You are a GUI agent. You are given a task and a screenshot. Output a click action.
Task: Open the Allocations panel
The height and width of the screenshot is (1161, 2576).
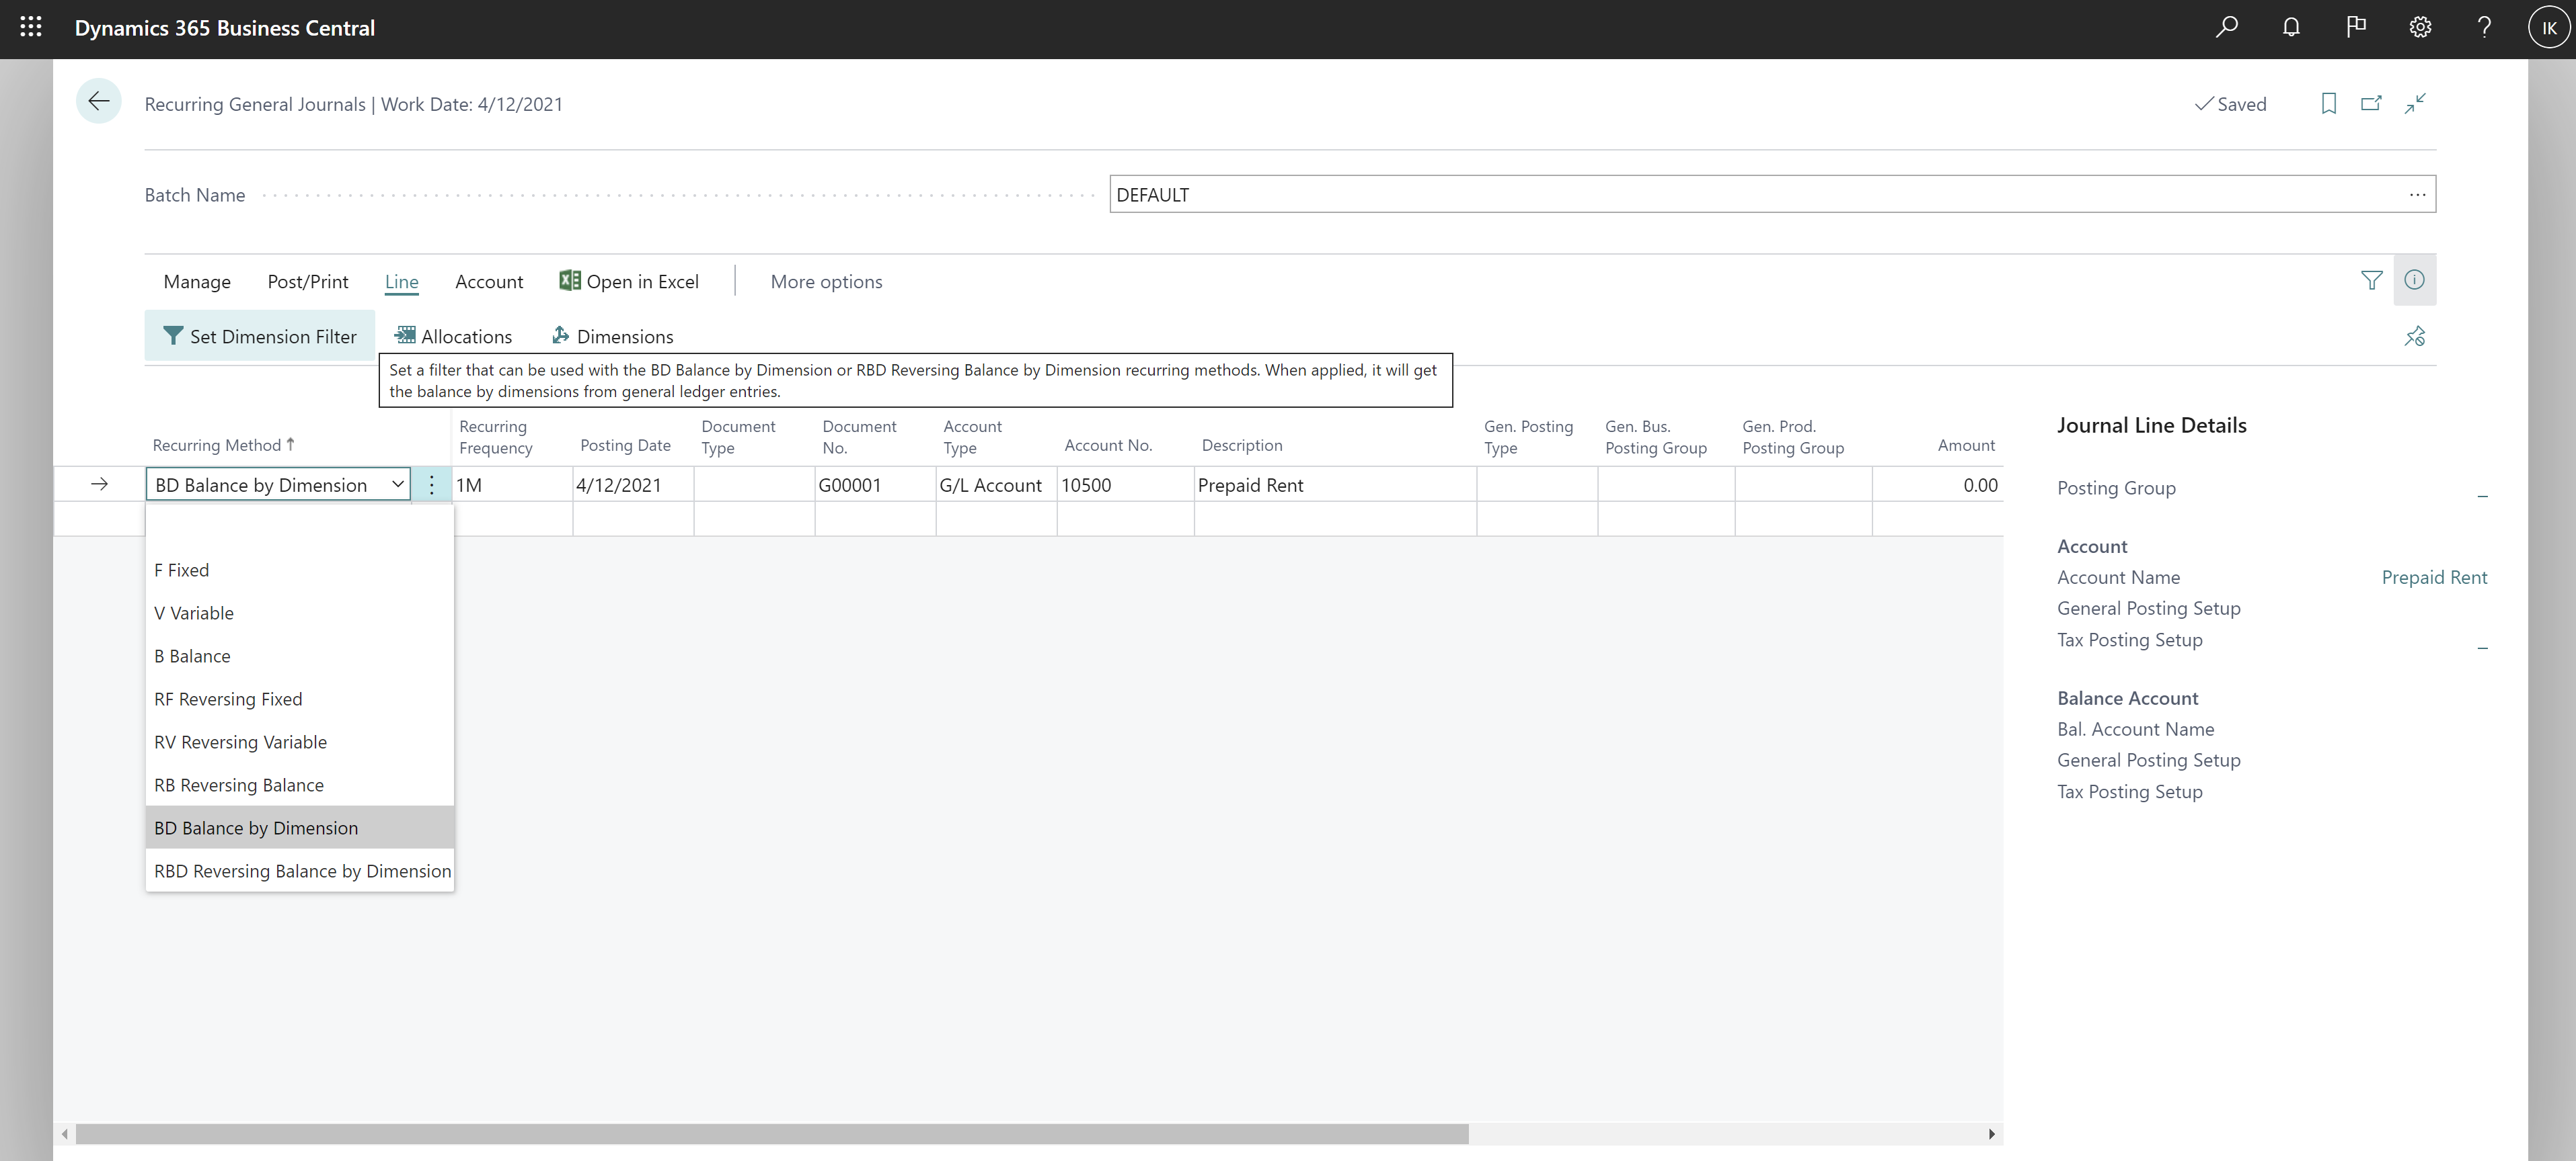tap(452, 337)
